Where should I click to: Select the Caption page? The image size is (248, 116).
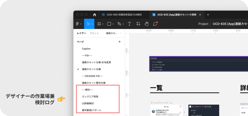[x=86, y=49]
